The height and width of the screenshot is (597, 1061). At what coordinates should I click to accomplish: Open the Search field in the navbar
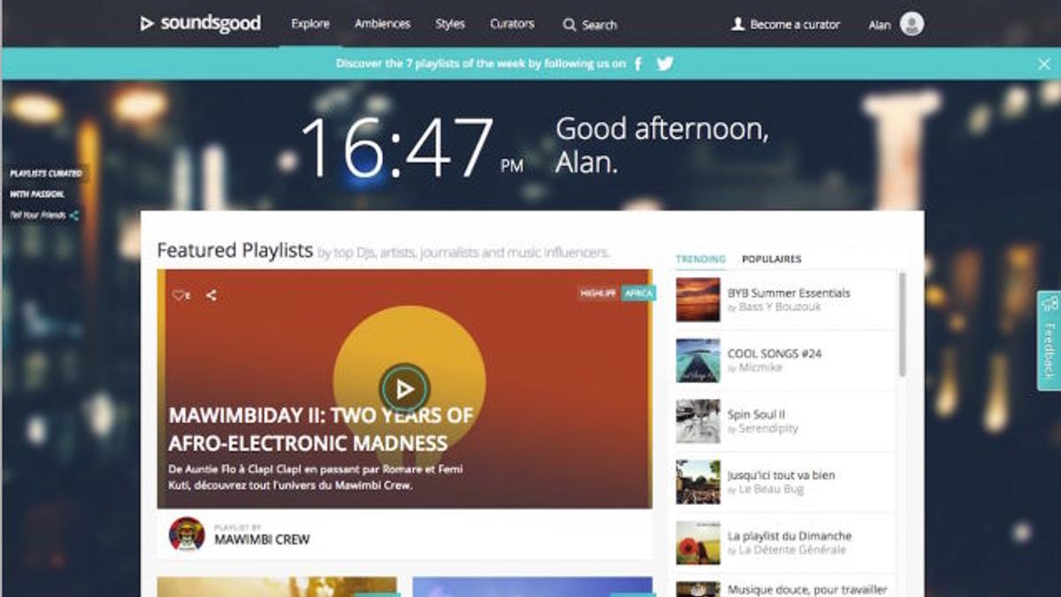coord(590,25)
